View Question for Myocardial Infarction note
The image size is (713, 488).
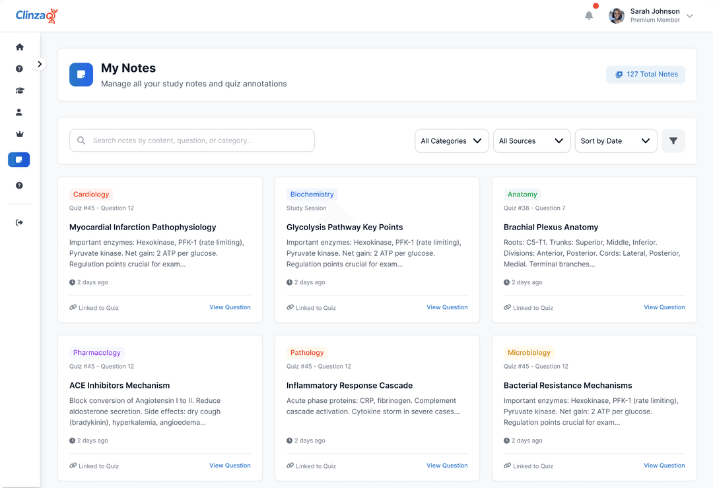(x=230, y=307)
